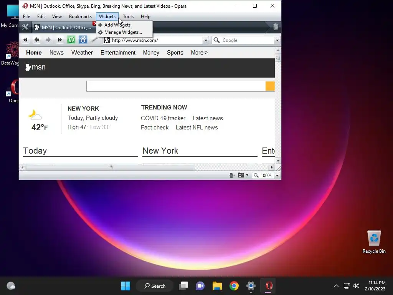The height and width of the screenshot is (295, 393).
Task: Open the address bar history dropdown
Action: point(206,40)
